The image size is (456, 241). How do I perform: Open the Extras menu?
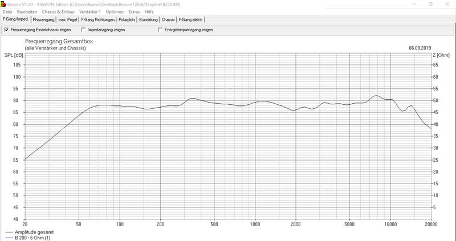point(134,12)
